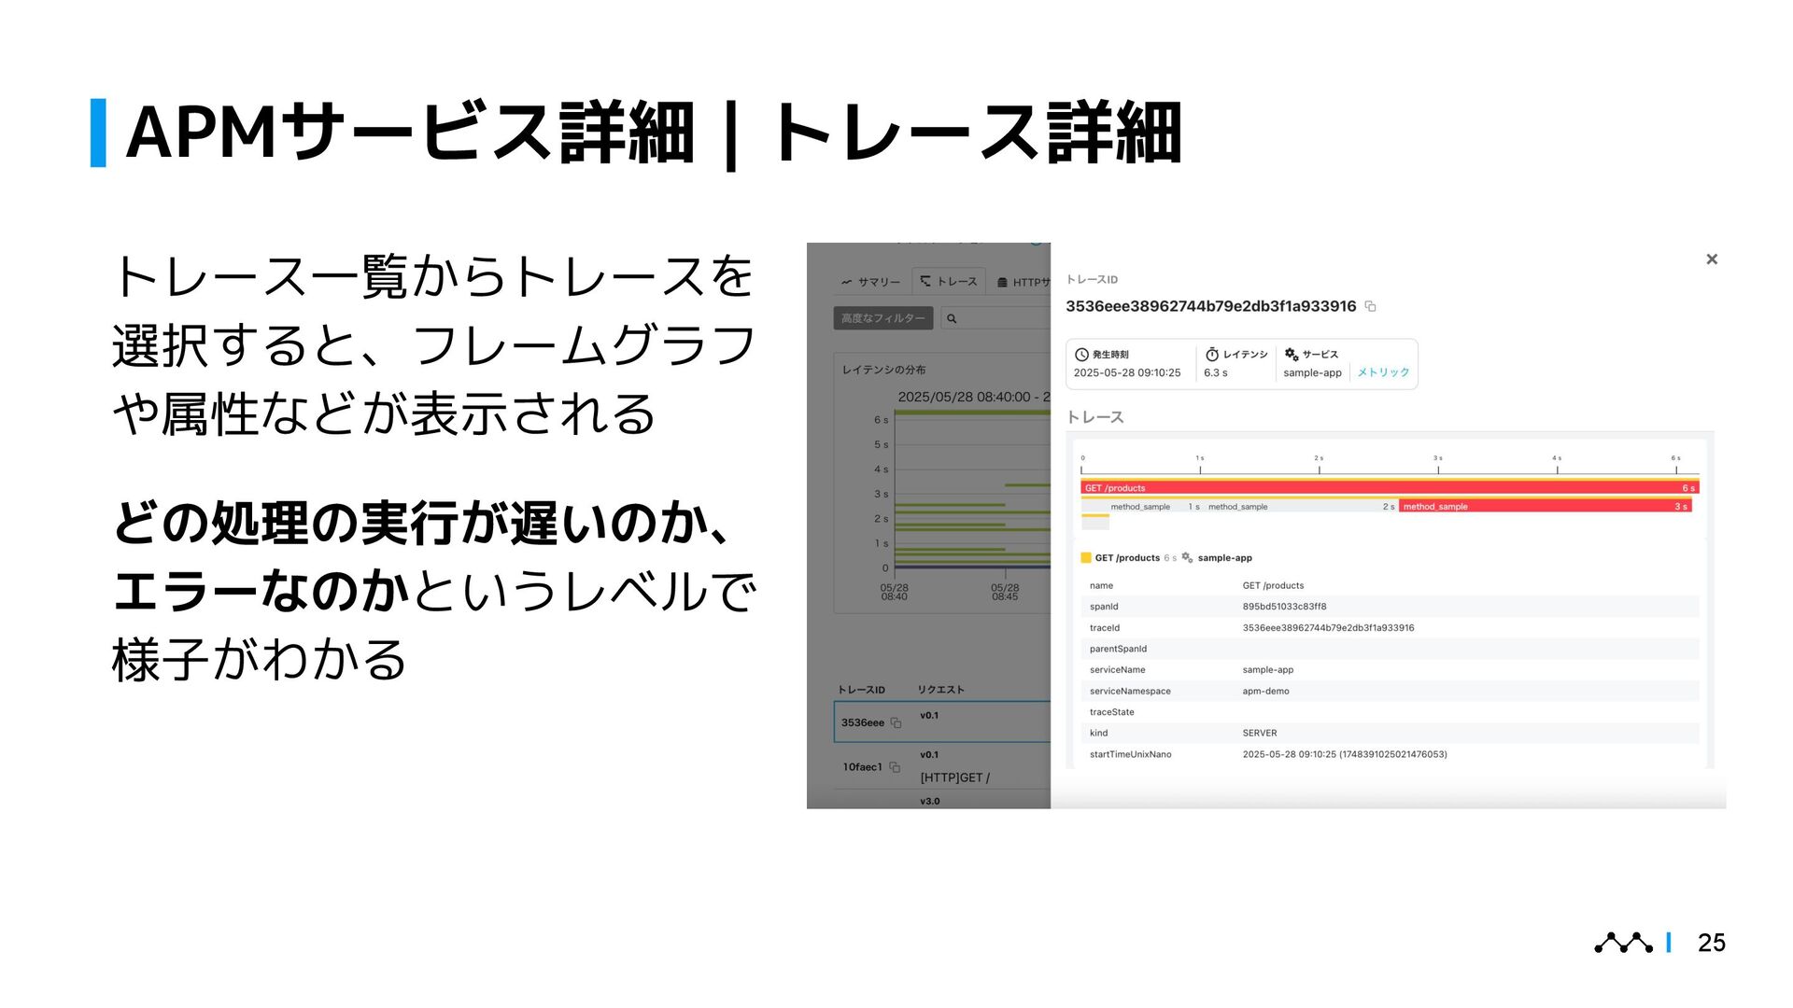Click the gears icon beside sample-app span
1793x1008 pixels.
point(1187,558)
